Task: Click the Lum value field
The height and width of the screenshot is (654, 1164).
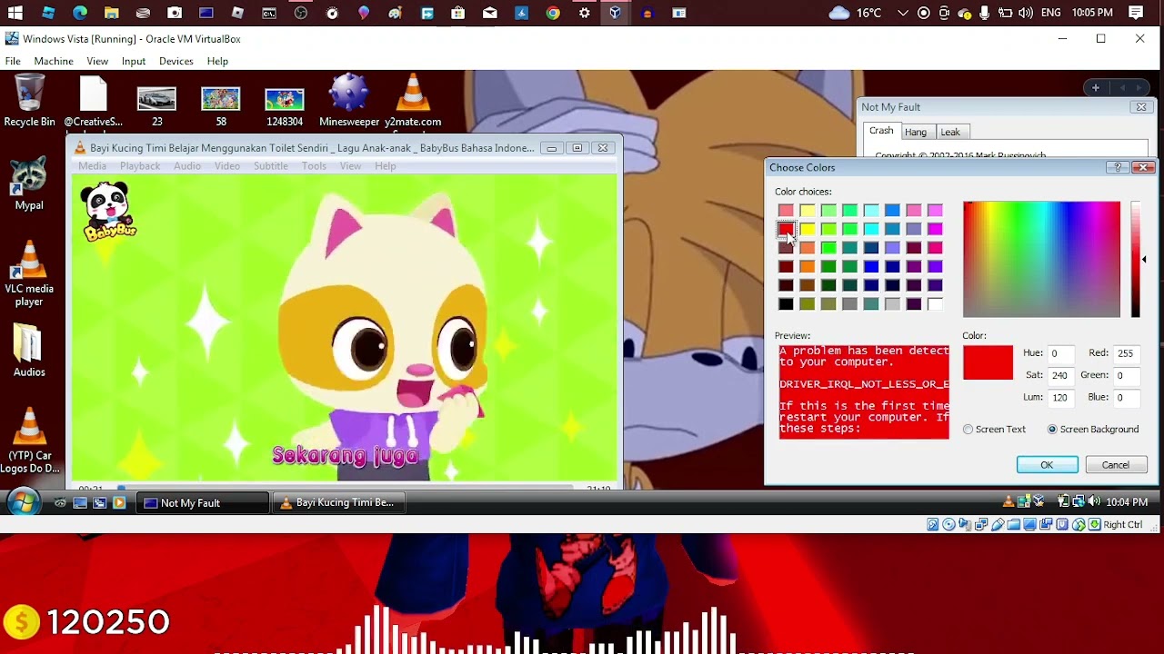Action: pos(1060,397)
